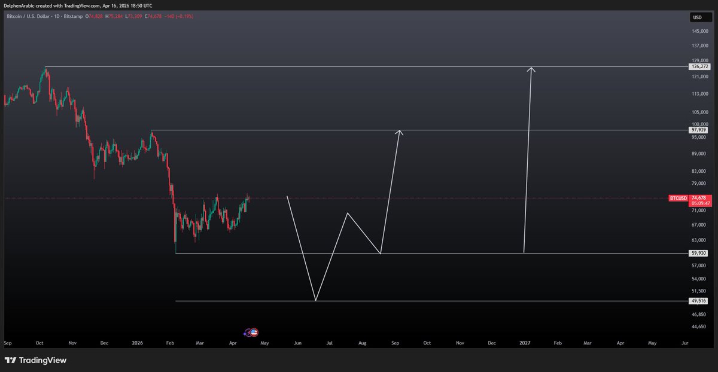Click the red BTCUSD price tag
The image size is (718, 372).
[678, 198]
